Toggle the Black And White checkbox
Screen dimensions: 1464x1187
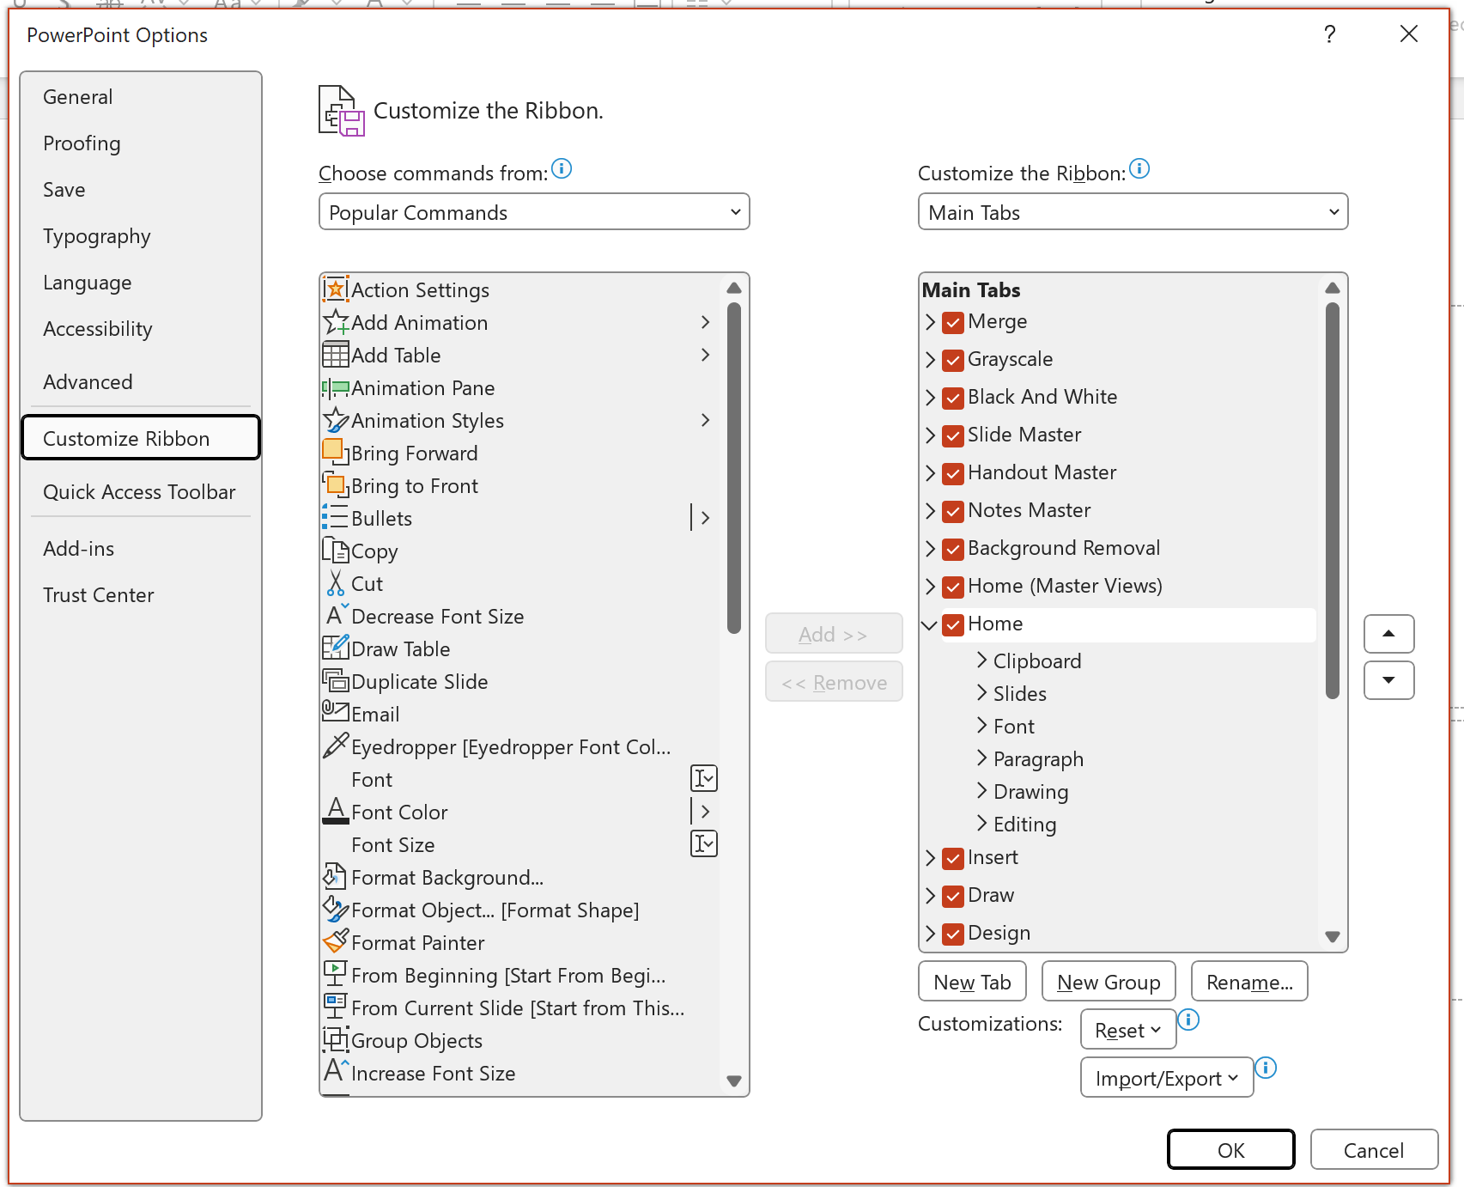[953, 398]
